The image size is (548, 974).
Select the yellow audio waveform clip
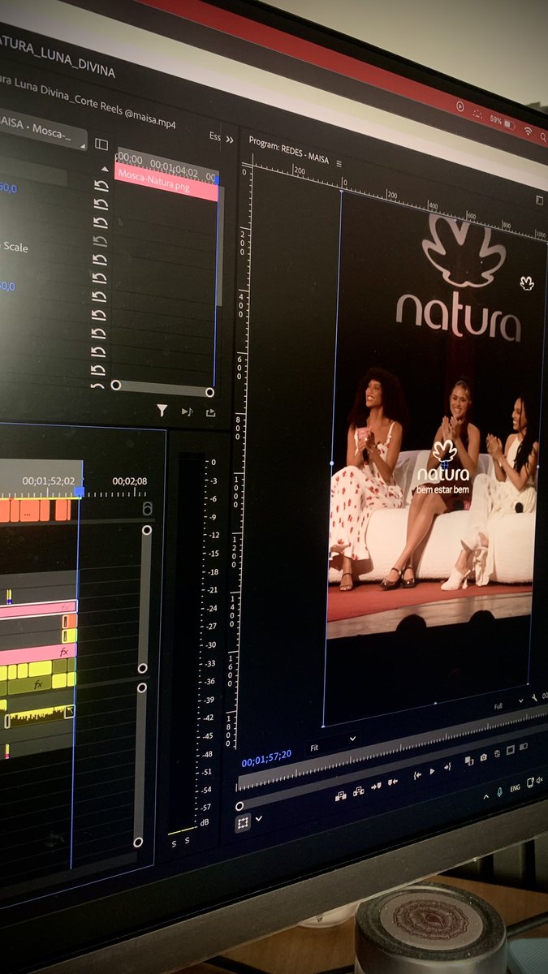tap(38, 717)
